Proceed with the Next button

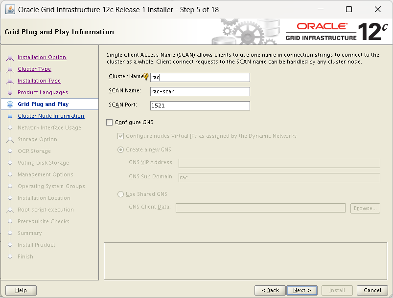click(x=302, y=290)
